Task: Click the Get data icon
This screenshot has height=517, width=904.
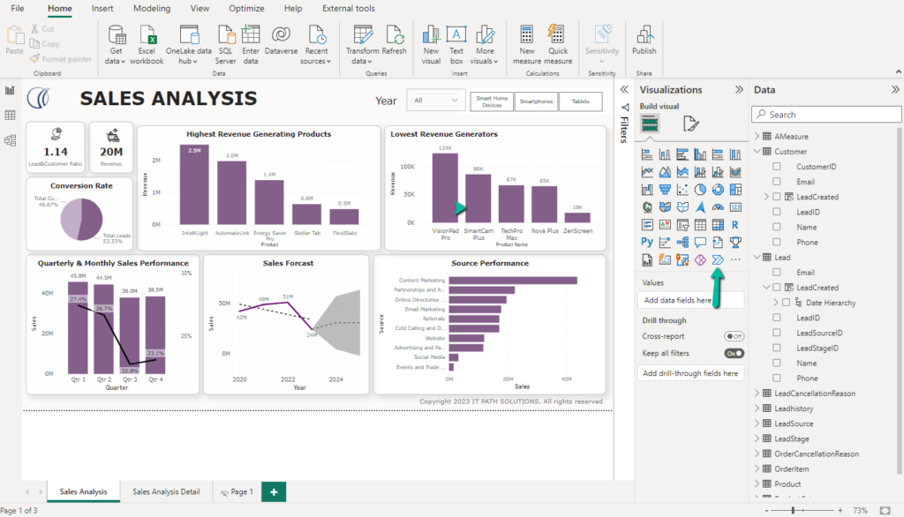Action: coord(116,35)
